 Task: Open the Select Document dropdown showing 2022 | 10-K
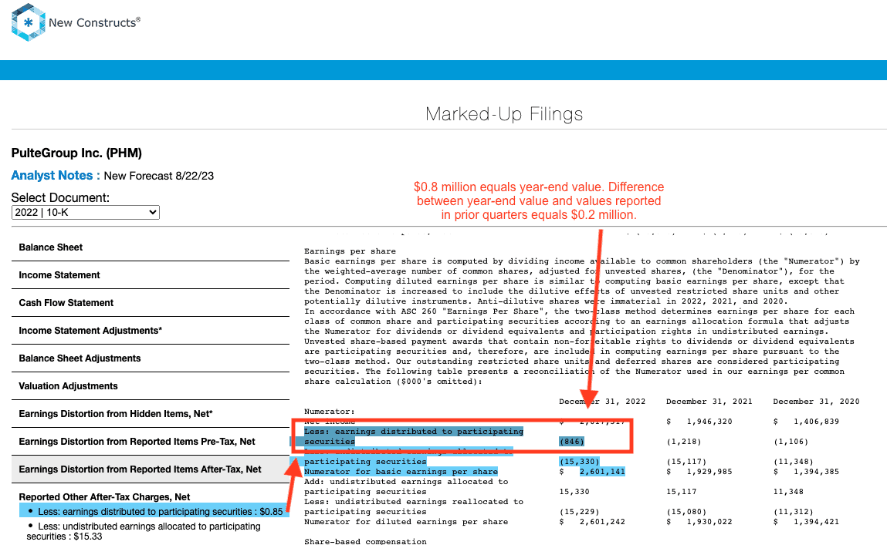click(x=86, y=212)
